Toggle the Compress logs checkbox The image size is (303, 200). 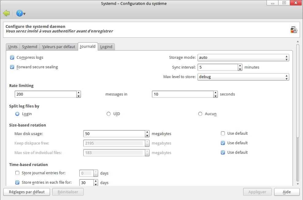pyautogui.click(x=12, y=57)
